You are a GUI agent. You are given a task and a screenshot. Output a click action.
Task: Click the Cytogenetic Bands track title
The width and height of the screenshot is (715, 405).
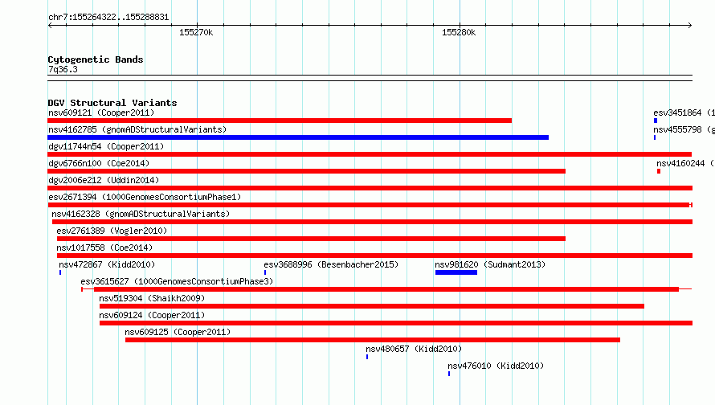tap(96, 59)
